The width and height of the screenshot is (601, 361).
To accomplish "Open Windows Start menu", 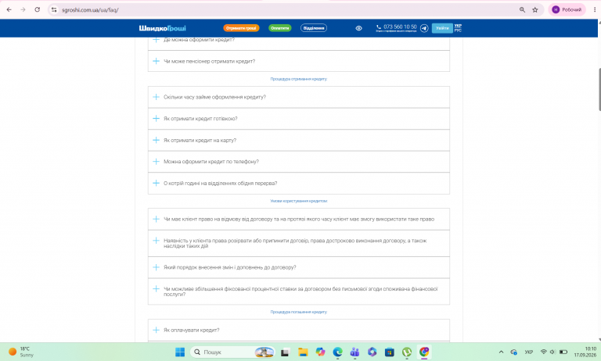I will (x=180, y=352).
